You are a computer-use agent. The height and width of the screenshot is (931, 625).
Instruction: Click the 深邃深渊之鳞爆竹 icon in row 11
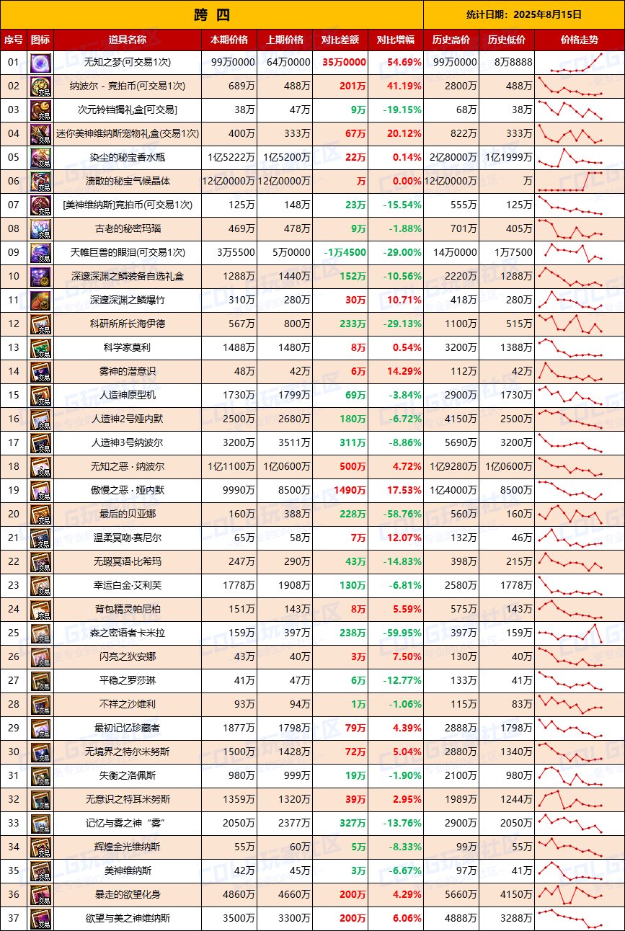pos(40,300)
